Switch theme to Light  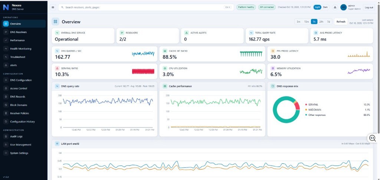click(x=317, y=7)
